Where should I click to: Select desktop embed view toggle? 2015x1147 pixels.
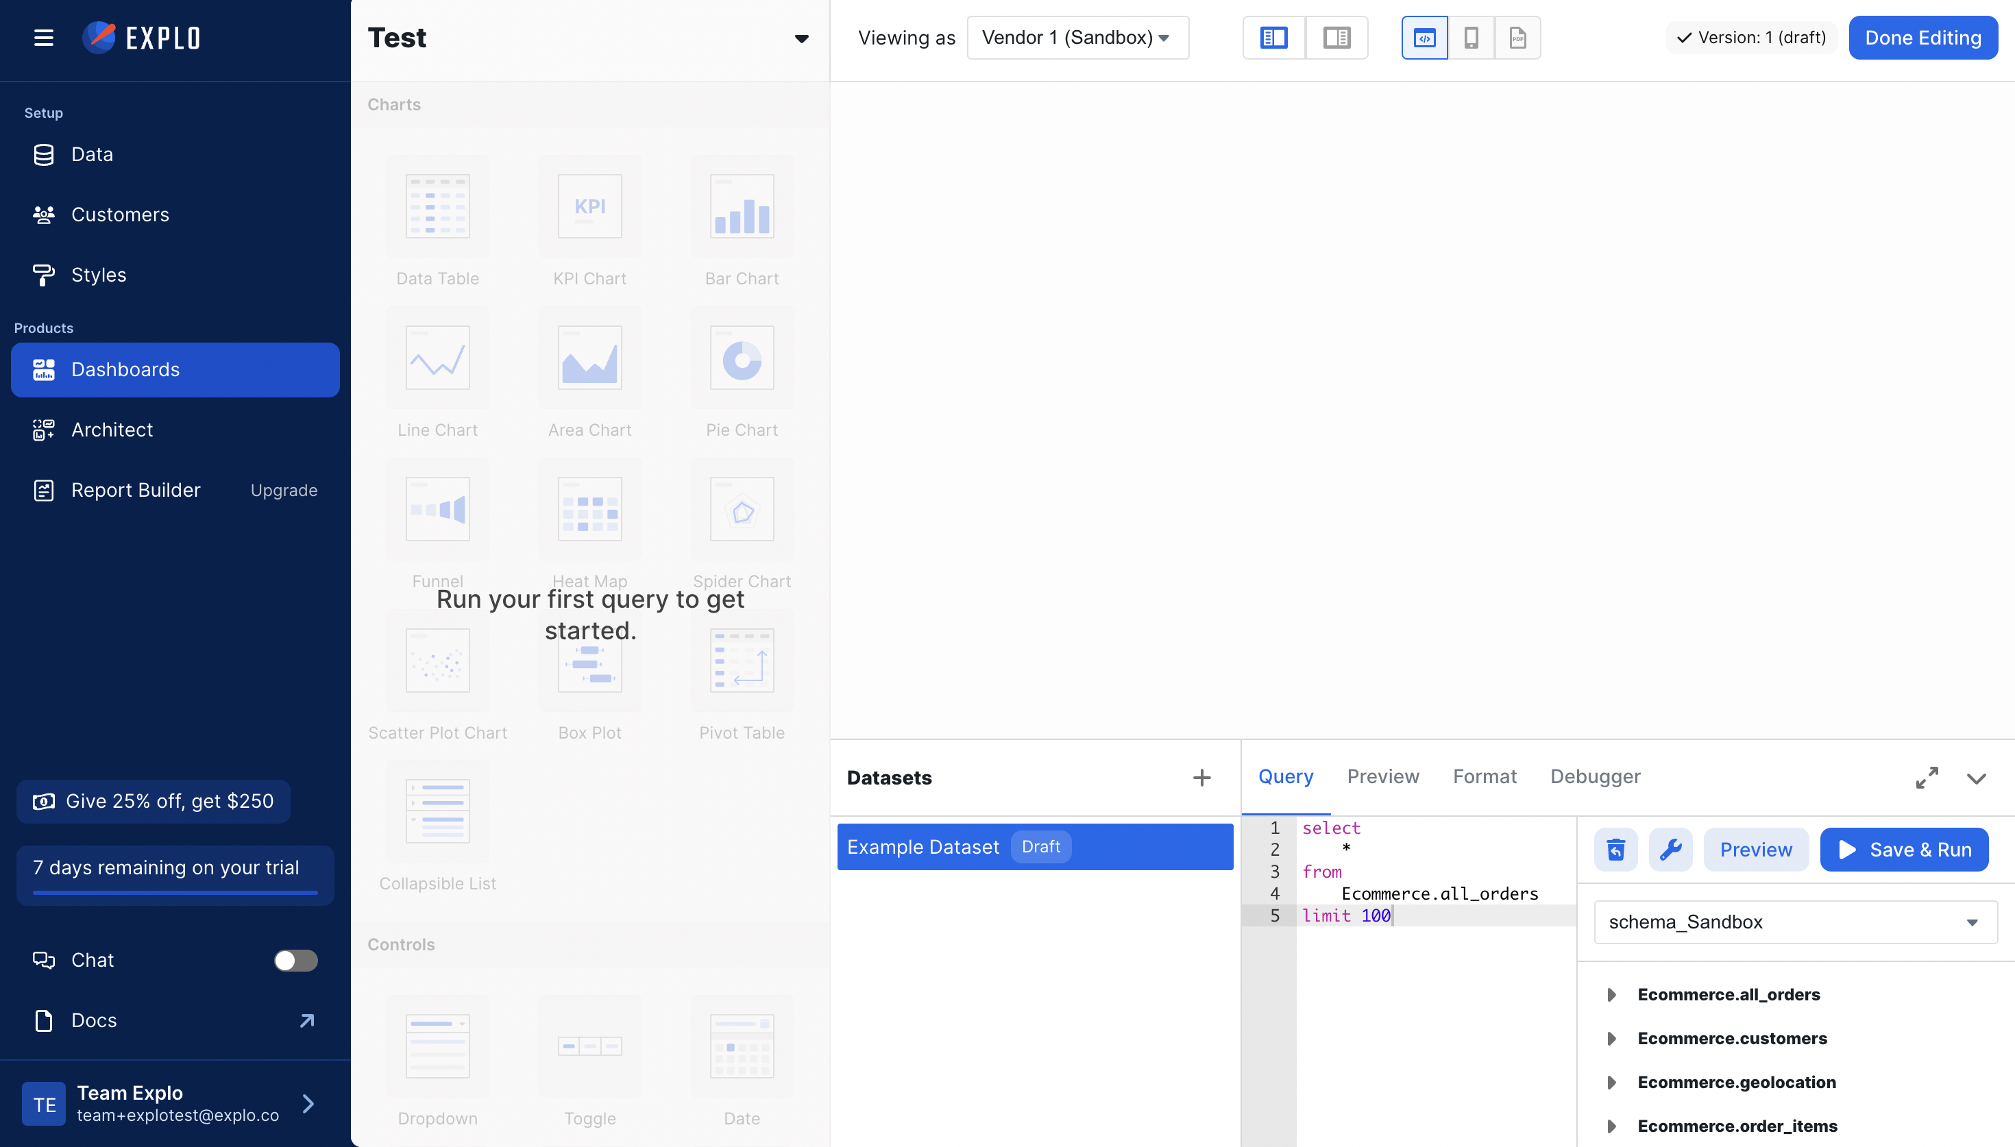(1424, 38)
